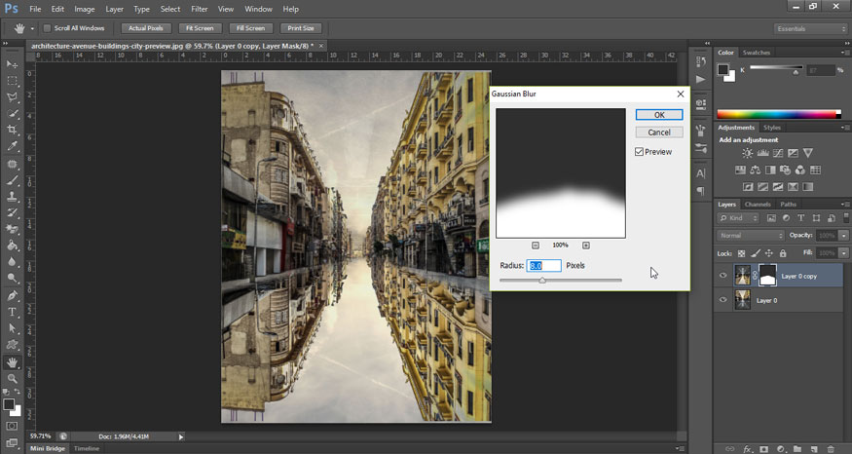Open the Paragraph panel icon
852x454 pixels.
(x=701, y=191)
